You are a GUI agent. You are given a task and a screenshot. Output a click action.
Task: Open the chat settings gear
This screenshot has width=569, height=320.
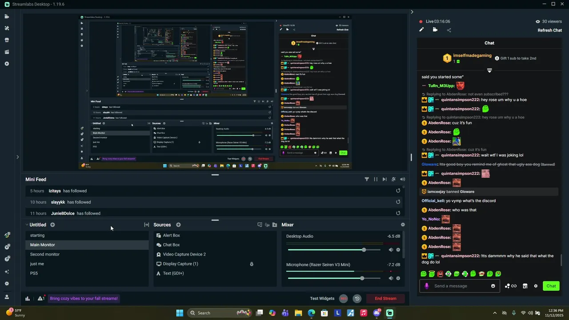coord(536,286)
